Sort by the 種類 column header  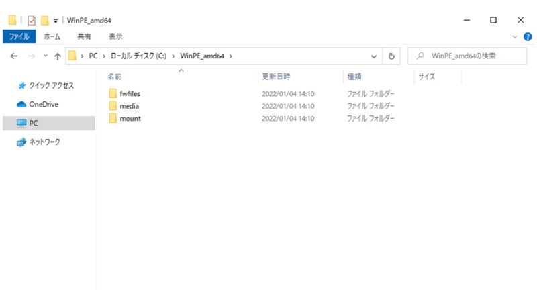[x=354, y=77]
